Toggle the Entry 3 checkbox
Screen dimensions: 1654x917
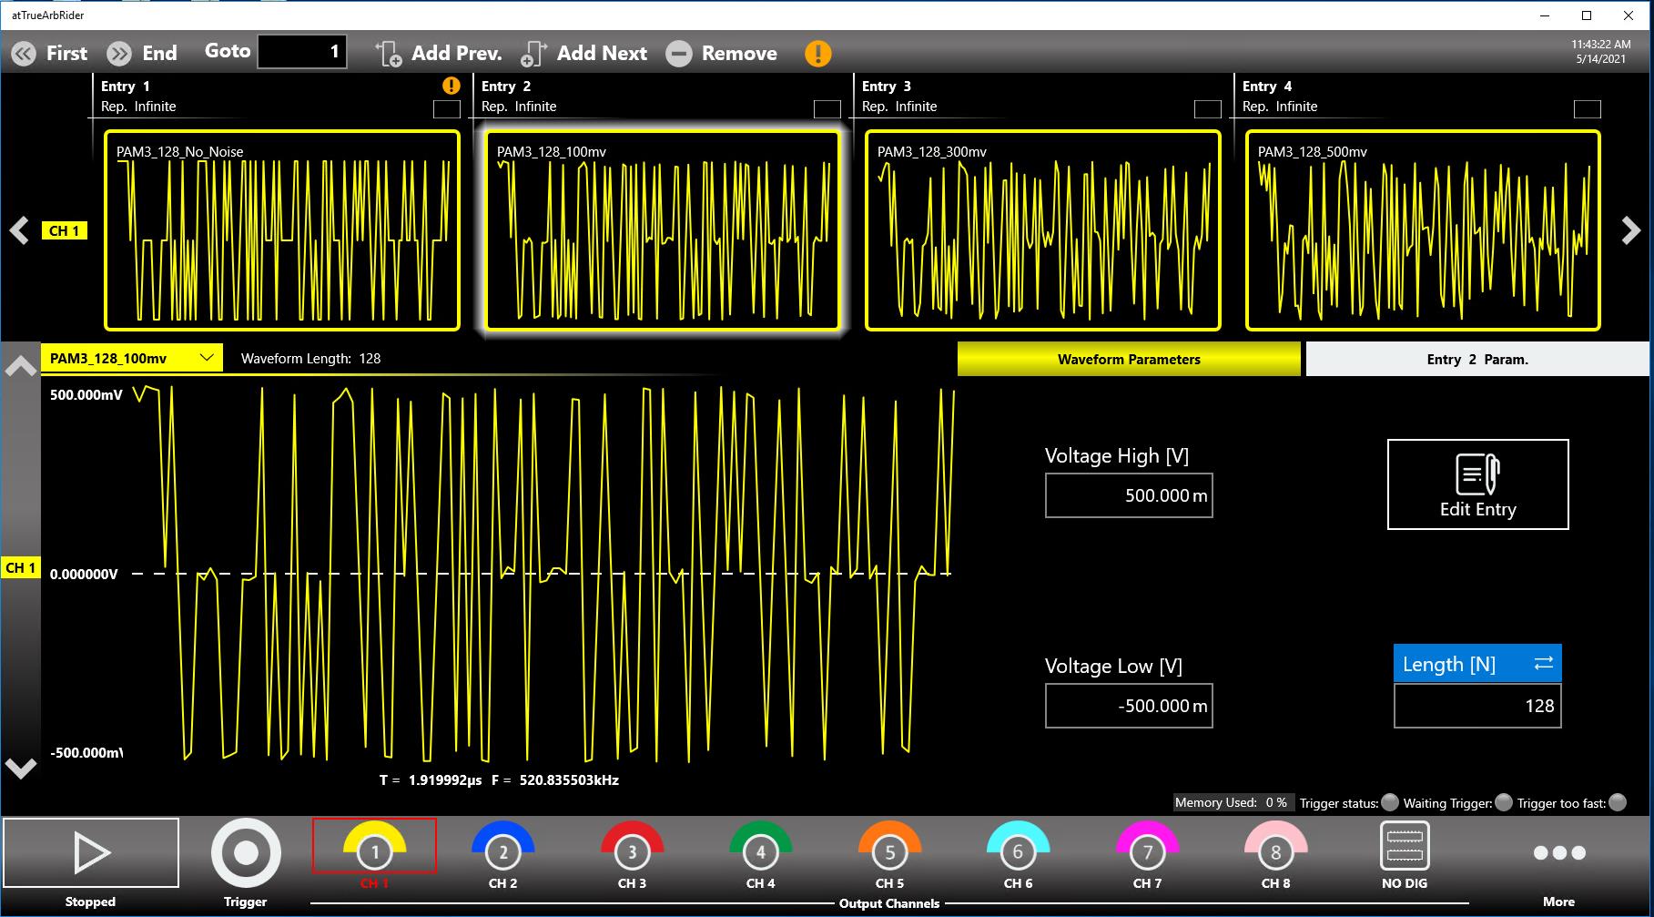1207,109
